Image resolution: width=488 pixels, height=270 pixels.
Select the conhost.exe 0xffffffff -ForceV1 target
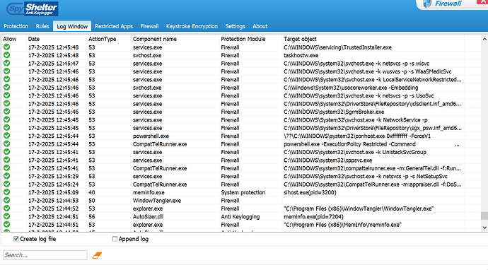tap(357, 136)
